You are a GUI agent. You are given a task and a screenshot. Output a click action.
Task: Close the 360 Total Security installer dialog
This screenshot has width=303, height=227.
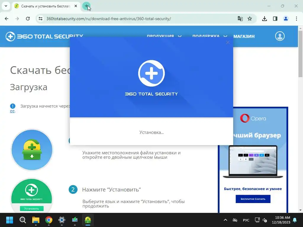228,42
